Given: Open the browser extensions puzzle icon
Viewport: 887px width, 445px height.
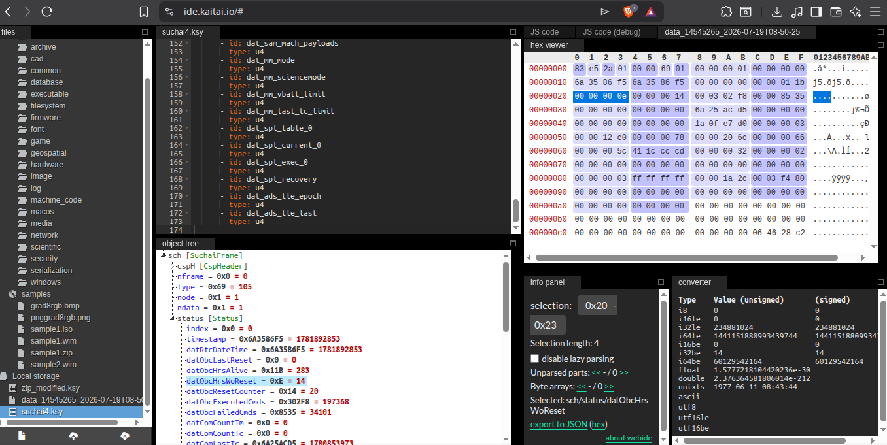Looking at the screenshot, I should click(726, 12).
